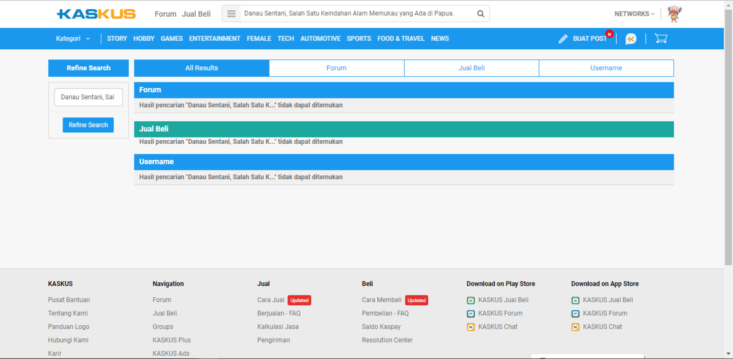The height and width of the screenshot is (359, 733).
Task: Open GAMES category in nav bar
Action: (172, 38)
